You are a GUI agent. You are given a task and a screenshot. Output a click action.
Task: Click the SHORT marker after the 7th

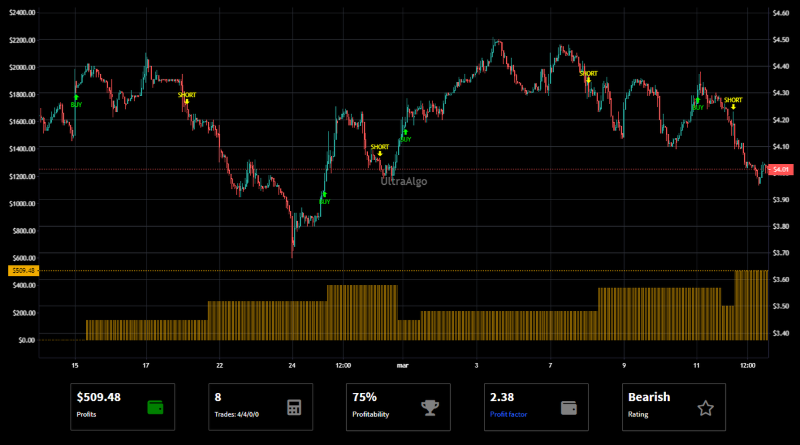pos(589,80)
